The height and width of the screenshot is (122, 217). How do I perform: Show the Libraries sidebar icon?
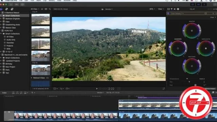[x=1, y=9]
